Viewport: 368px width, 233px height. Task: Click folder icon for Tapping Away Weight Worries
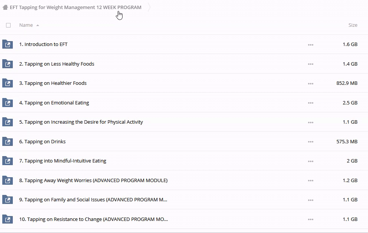point(8,181)
